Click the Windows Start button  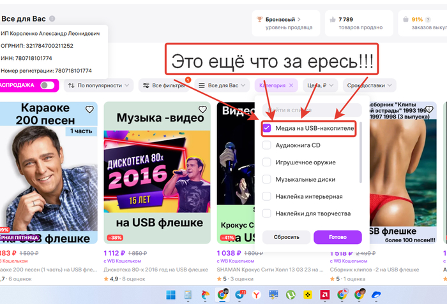pos(171,294)
